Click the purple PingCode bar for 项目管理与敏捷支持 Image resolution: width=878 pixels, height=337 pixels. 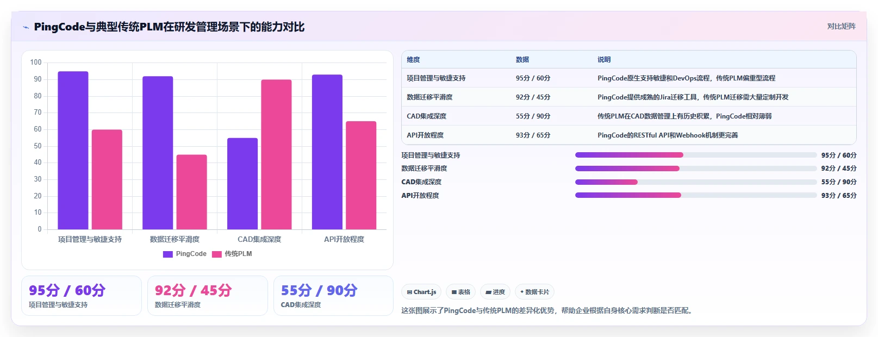point(73,151)
